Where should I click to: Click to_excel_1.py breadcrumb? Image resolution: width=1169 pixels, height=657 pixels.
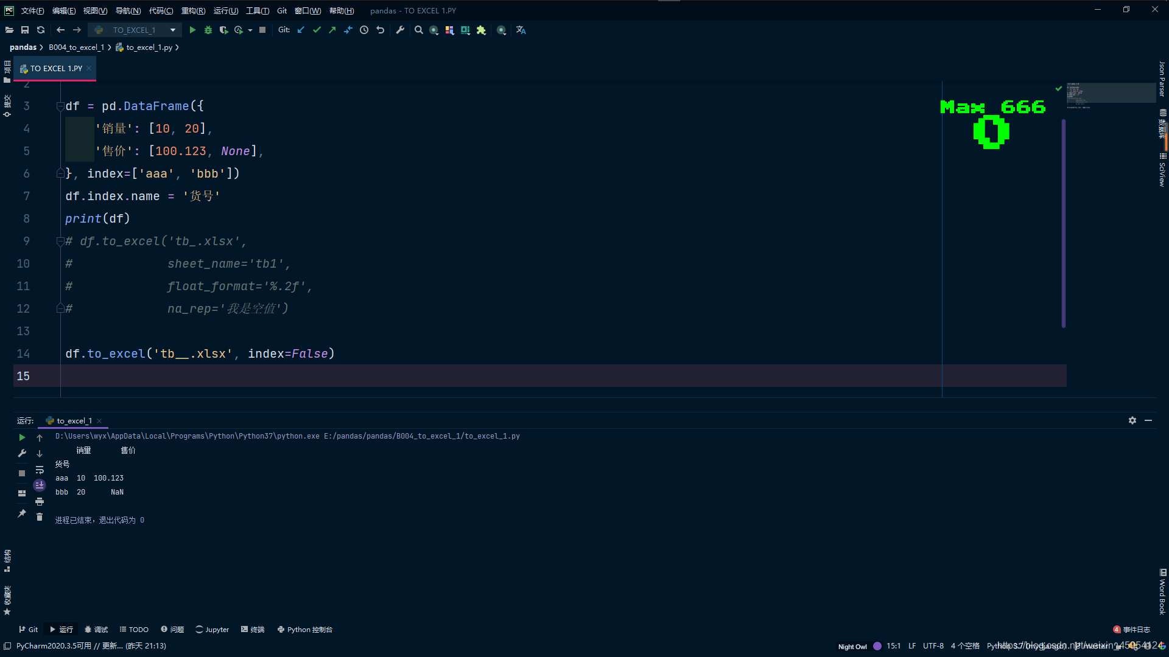point(149,47)
